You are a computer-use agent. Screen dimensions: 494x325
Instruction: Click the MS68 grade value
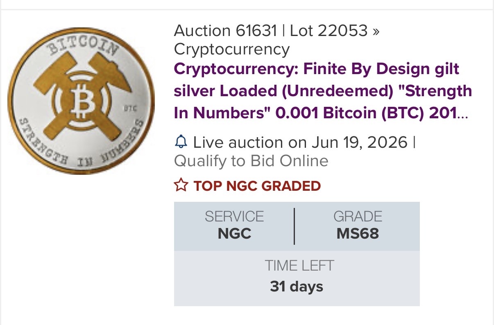pos(358,233)
